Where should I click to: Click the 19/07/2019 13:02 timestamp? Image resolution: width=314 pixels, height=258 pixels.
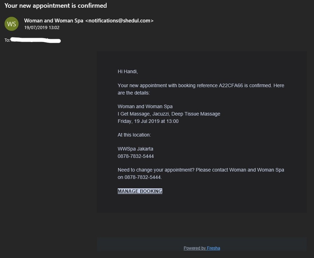coord(42,28)
